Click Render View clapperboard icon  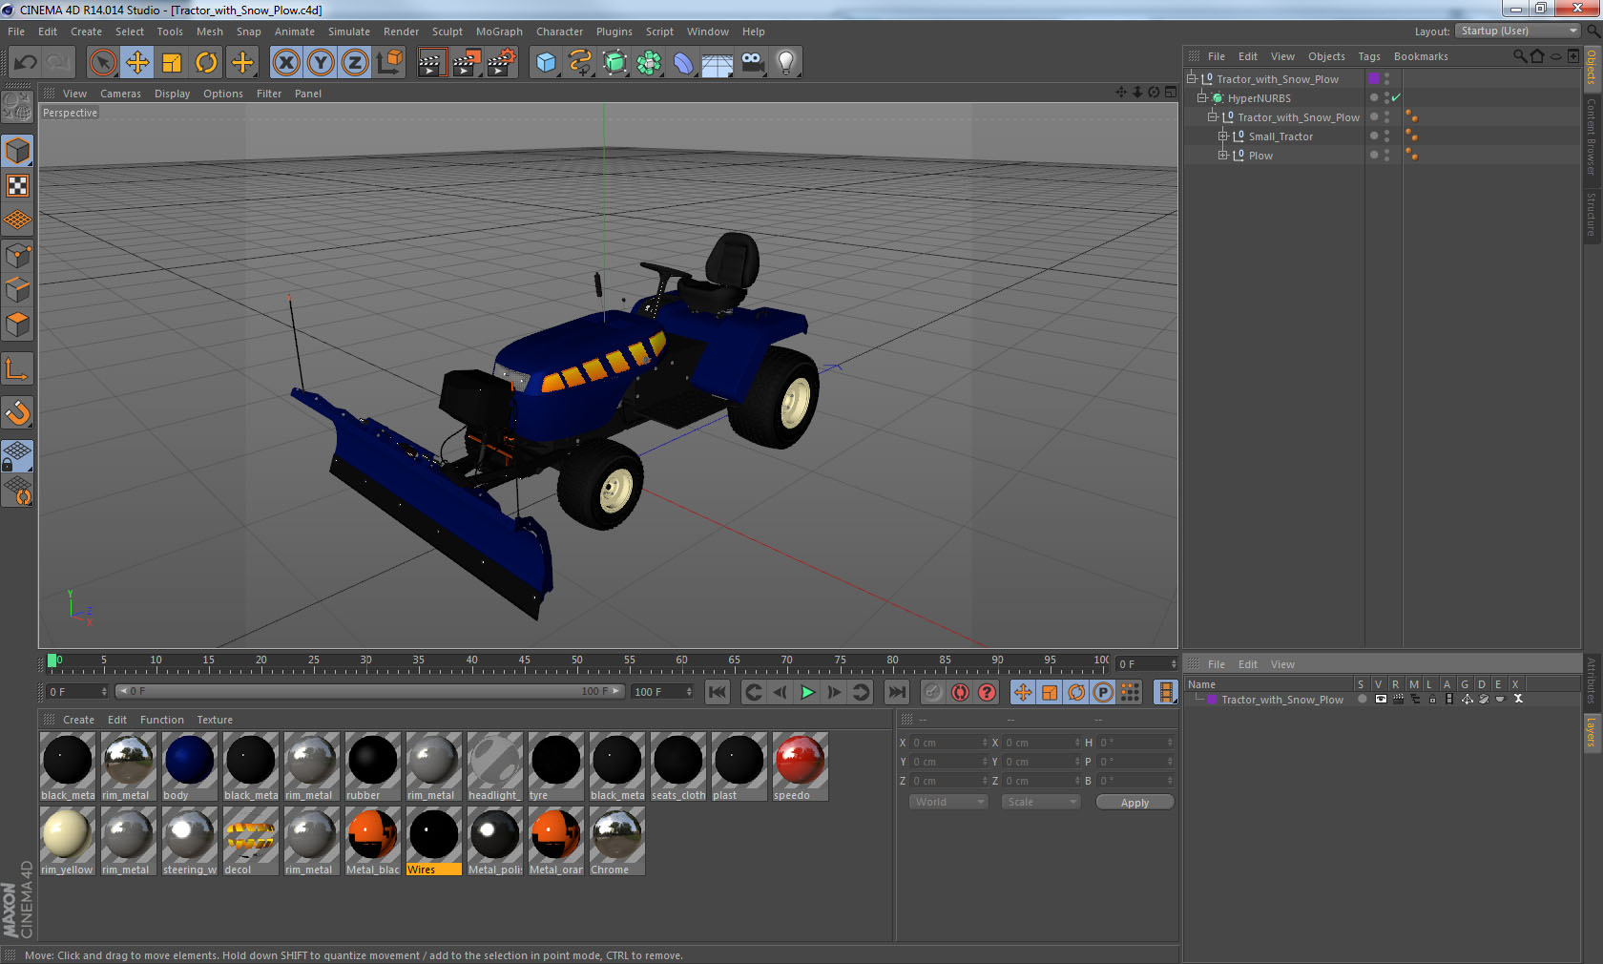431,63
